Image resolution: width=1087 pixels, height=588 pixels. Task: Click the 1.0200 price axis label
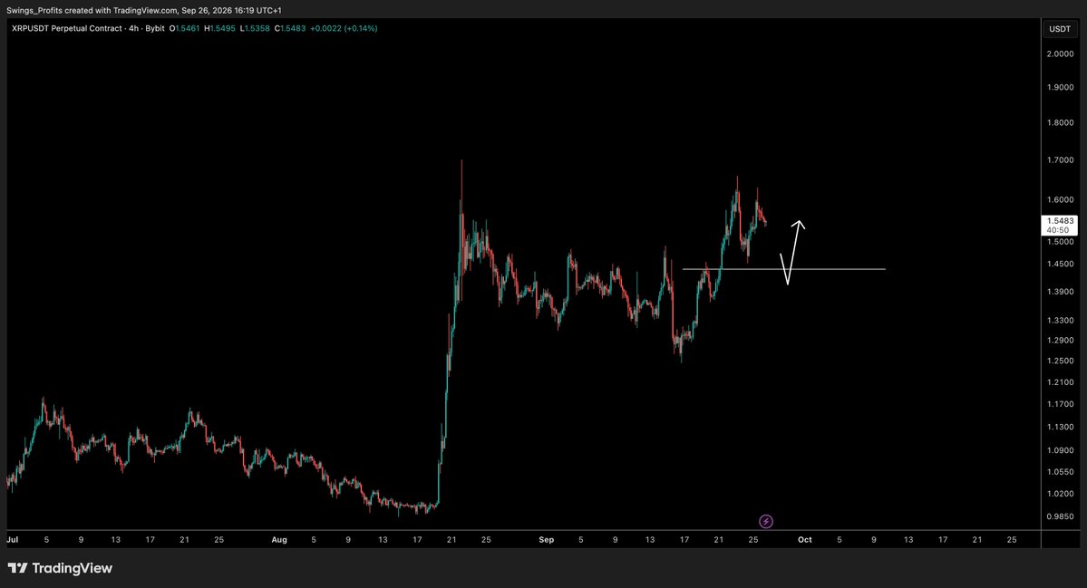point(1060,494)
